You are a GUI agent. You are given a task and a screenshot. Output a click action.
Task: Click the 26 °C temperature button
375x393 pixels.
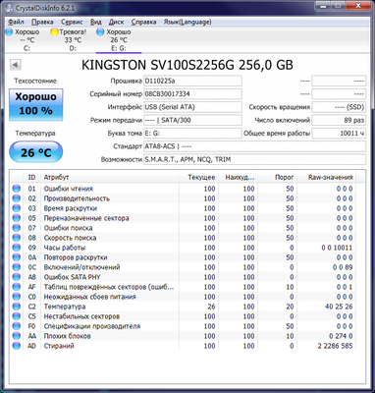pyautogui.click(x=36, y=152)
